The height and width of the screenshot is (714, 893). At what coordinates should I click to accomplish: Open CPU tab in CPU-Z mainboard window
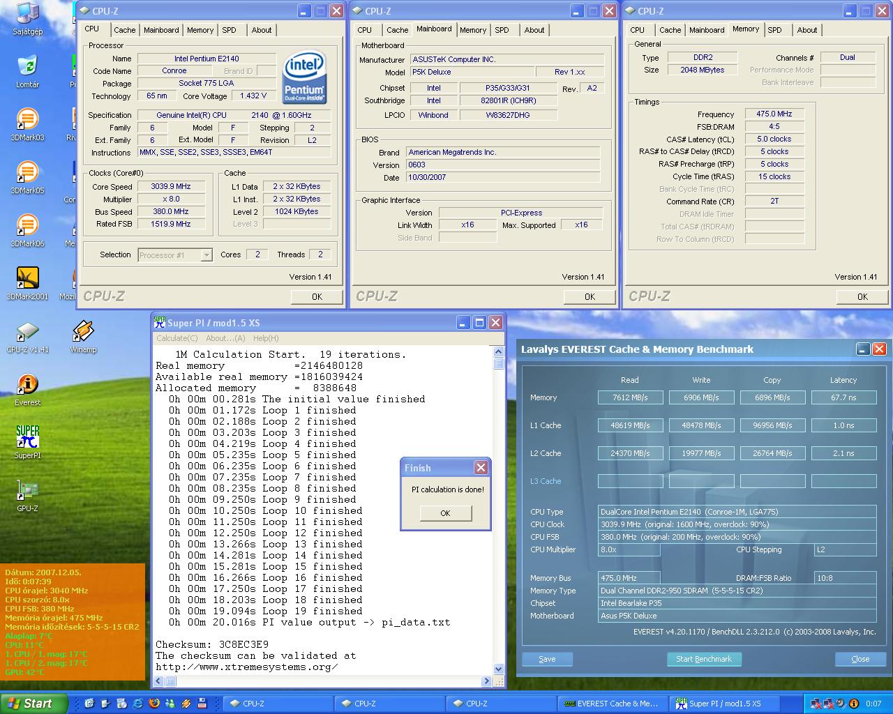365,30
